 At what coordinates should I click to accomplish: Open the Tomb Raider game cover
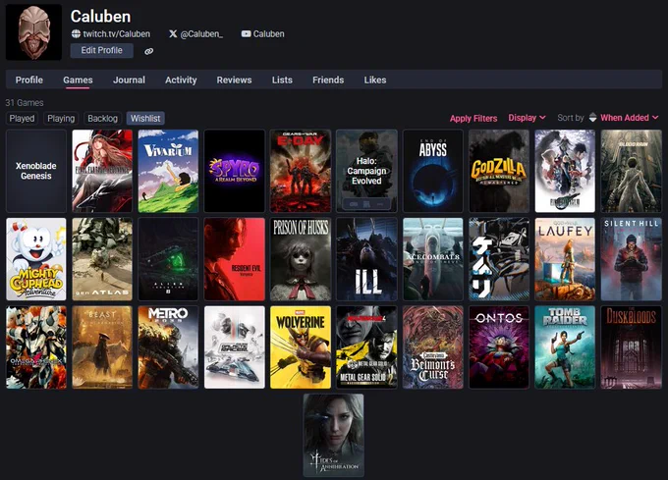pos(565,347)
